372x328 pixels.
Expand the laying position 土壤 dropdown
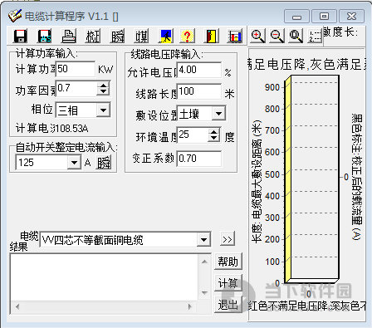click(x=218, y=113)
